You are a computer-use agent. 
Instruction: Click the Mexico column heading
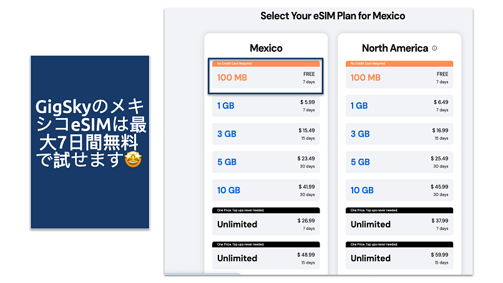(266, 48)
